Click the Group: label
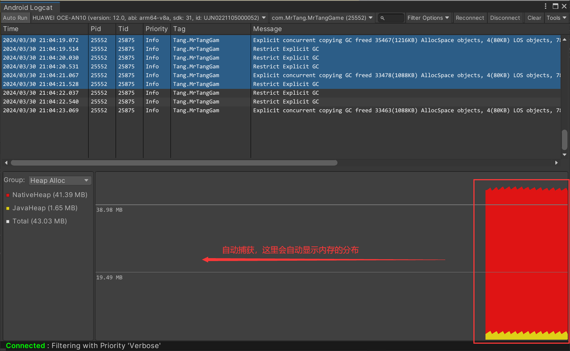This screenshot has height=351, width=570. pyautogui.click(x=14, y=180)
